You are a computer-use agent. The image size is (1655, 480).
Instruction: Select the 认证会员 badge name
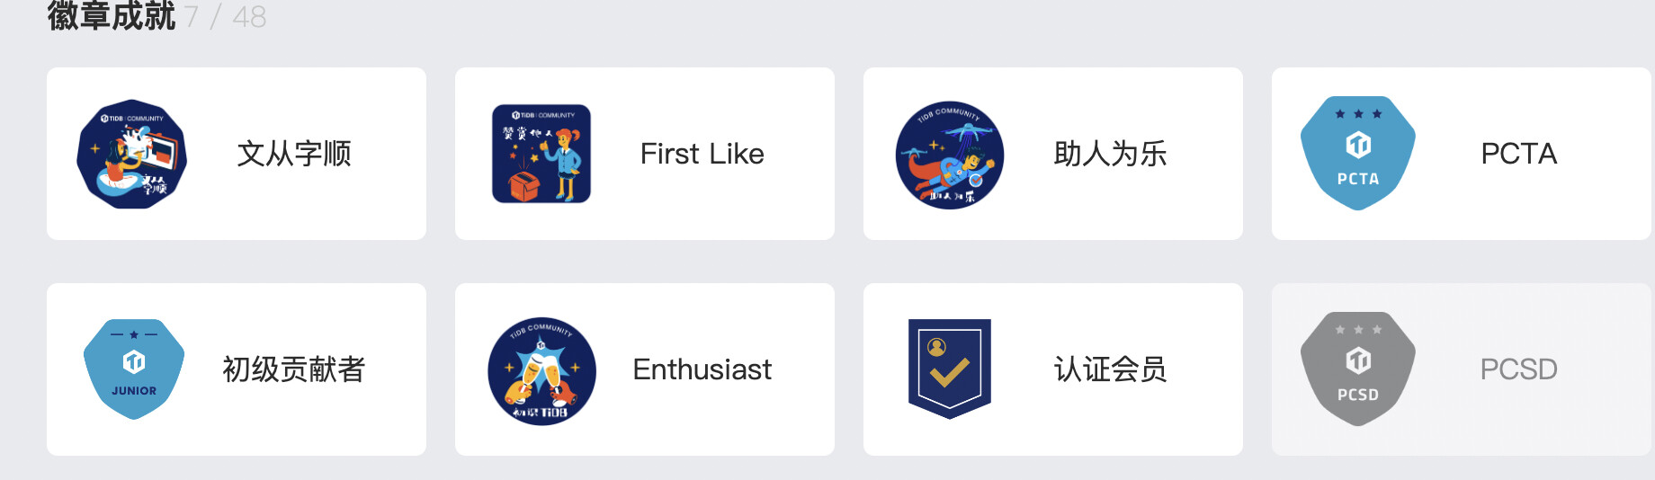click(x=1110, y=369)
